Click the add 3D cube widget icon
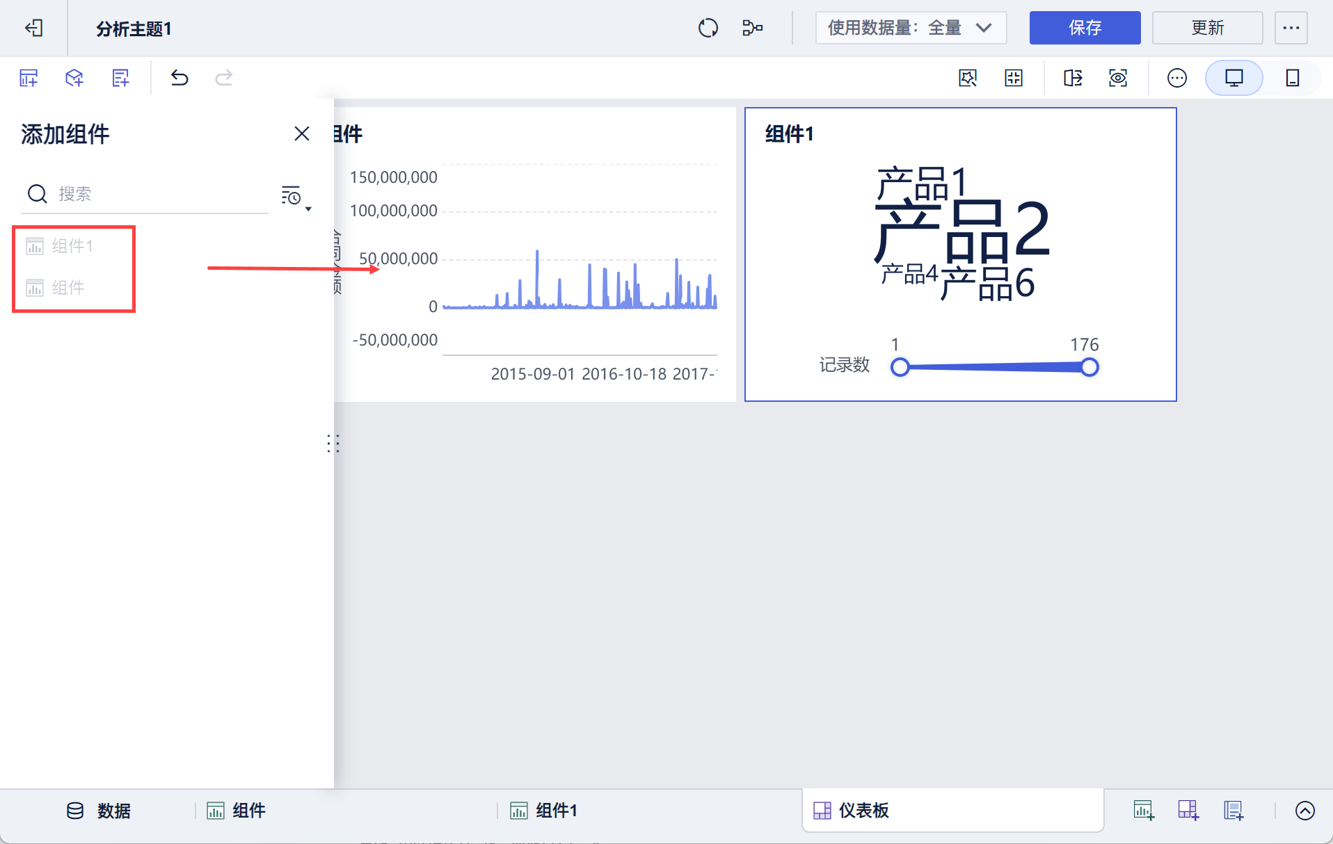 click(74, 78)
